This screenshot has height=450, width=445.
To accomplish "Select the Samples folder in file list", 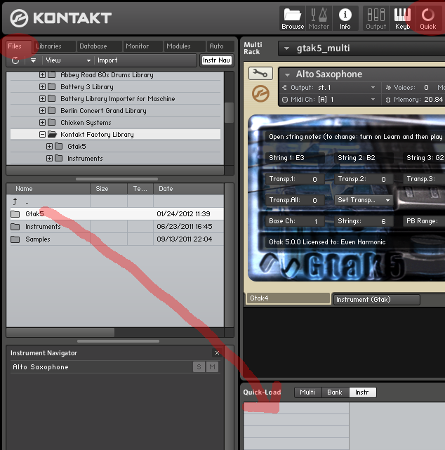I will [x=37, y=239].
